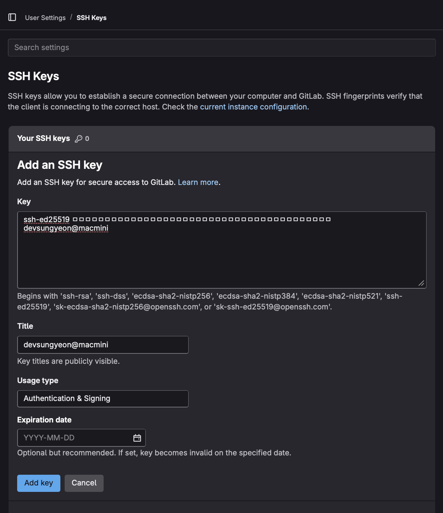Click the Key textarea resize handle
This screenshot has width=443, height=513.
[421, 283]
